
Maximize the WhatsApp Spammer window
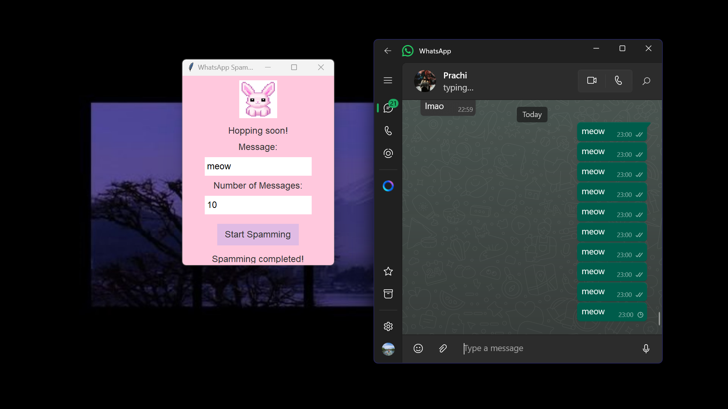[x=294, y=67]
